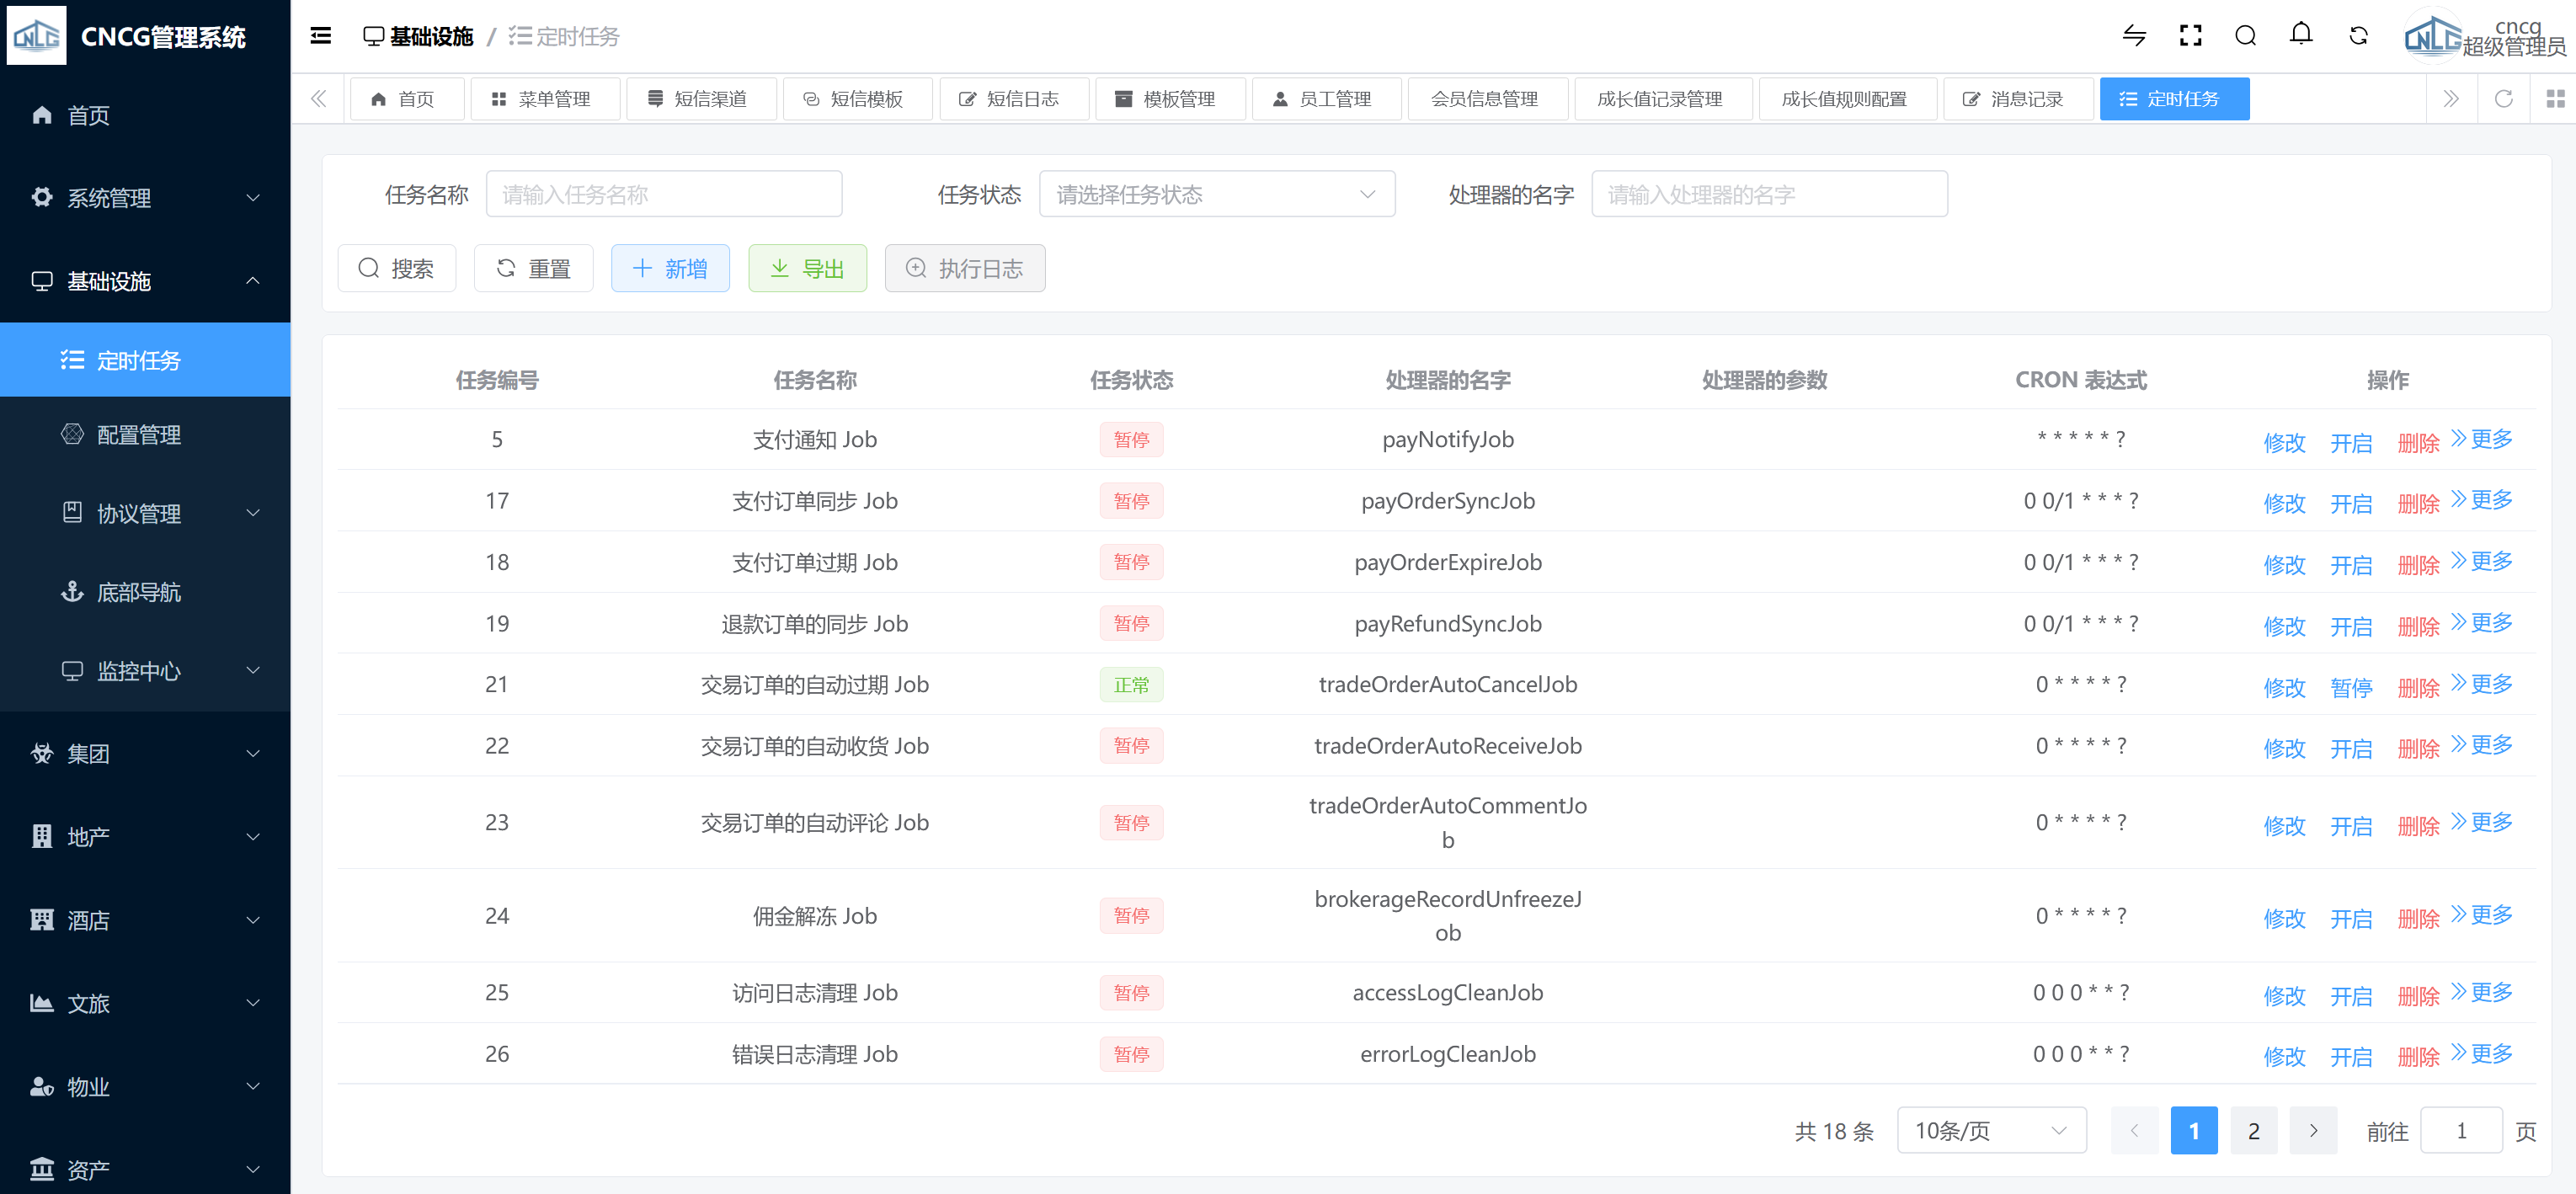The width and height of the screenshot is (2576, 1194).
Task: Refresh current tab using tab bar reload icon
Action: click(2503, 99)
